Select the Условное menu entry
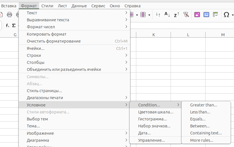 pos(75,105)
